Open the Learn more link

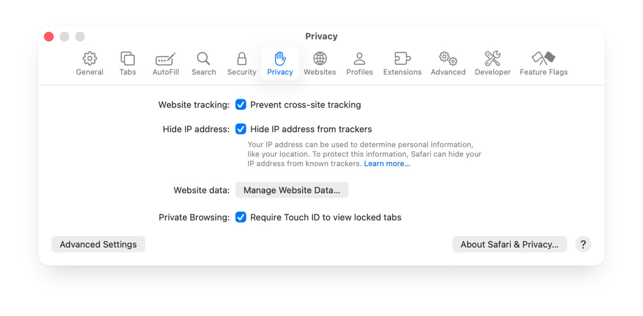[387, 164]
